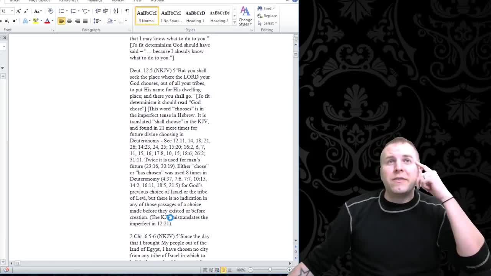Open the Select dropdown
This screenshot has width=491, height=276.
(x=267, y=23)
